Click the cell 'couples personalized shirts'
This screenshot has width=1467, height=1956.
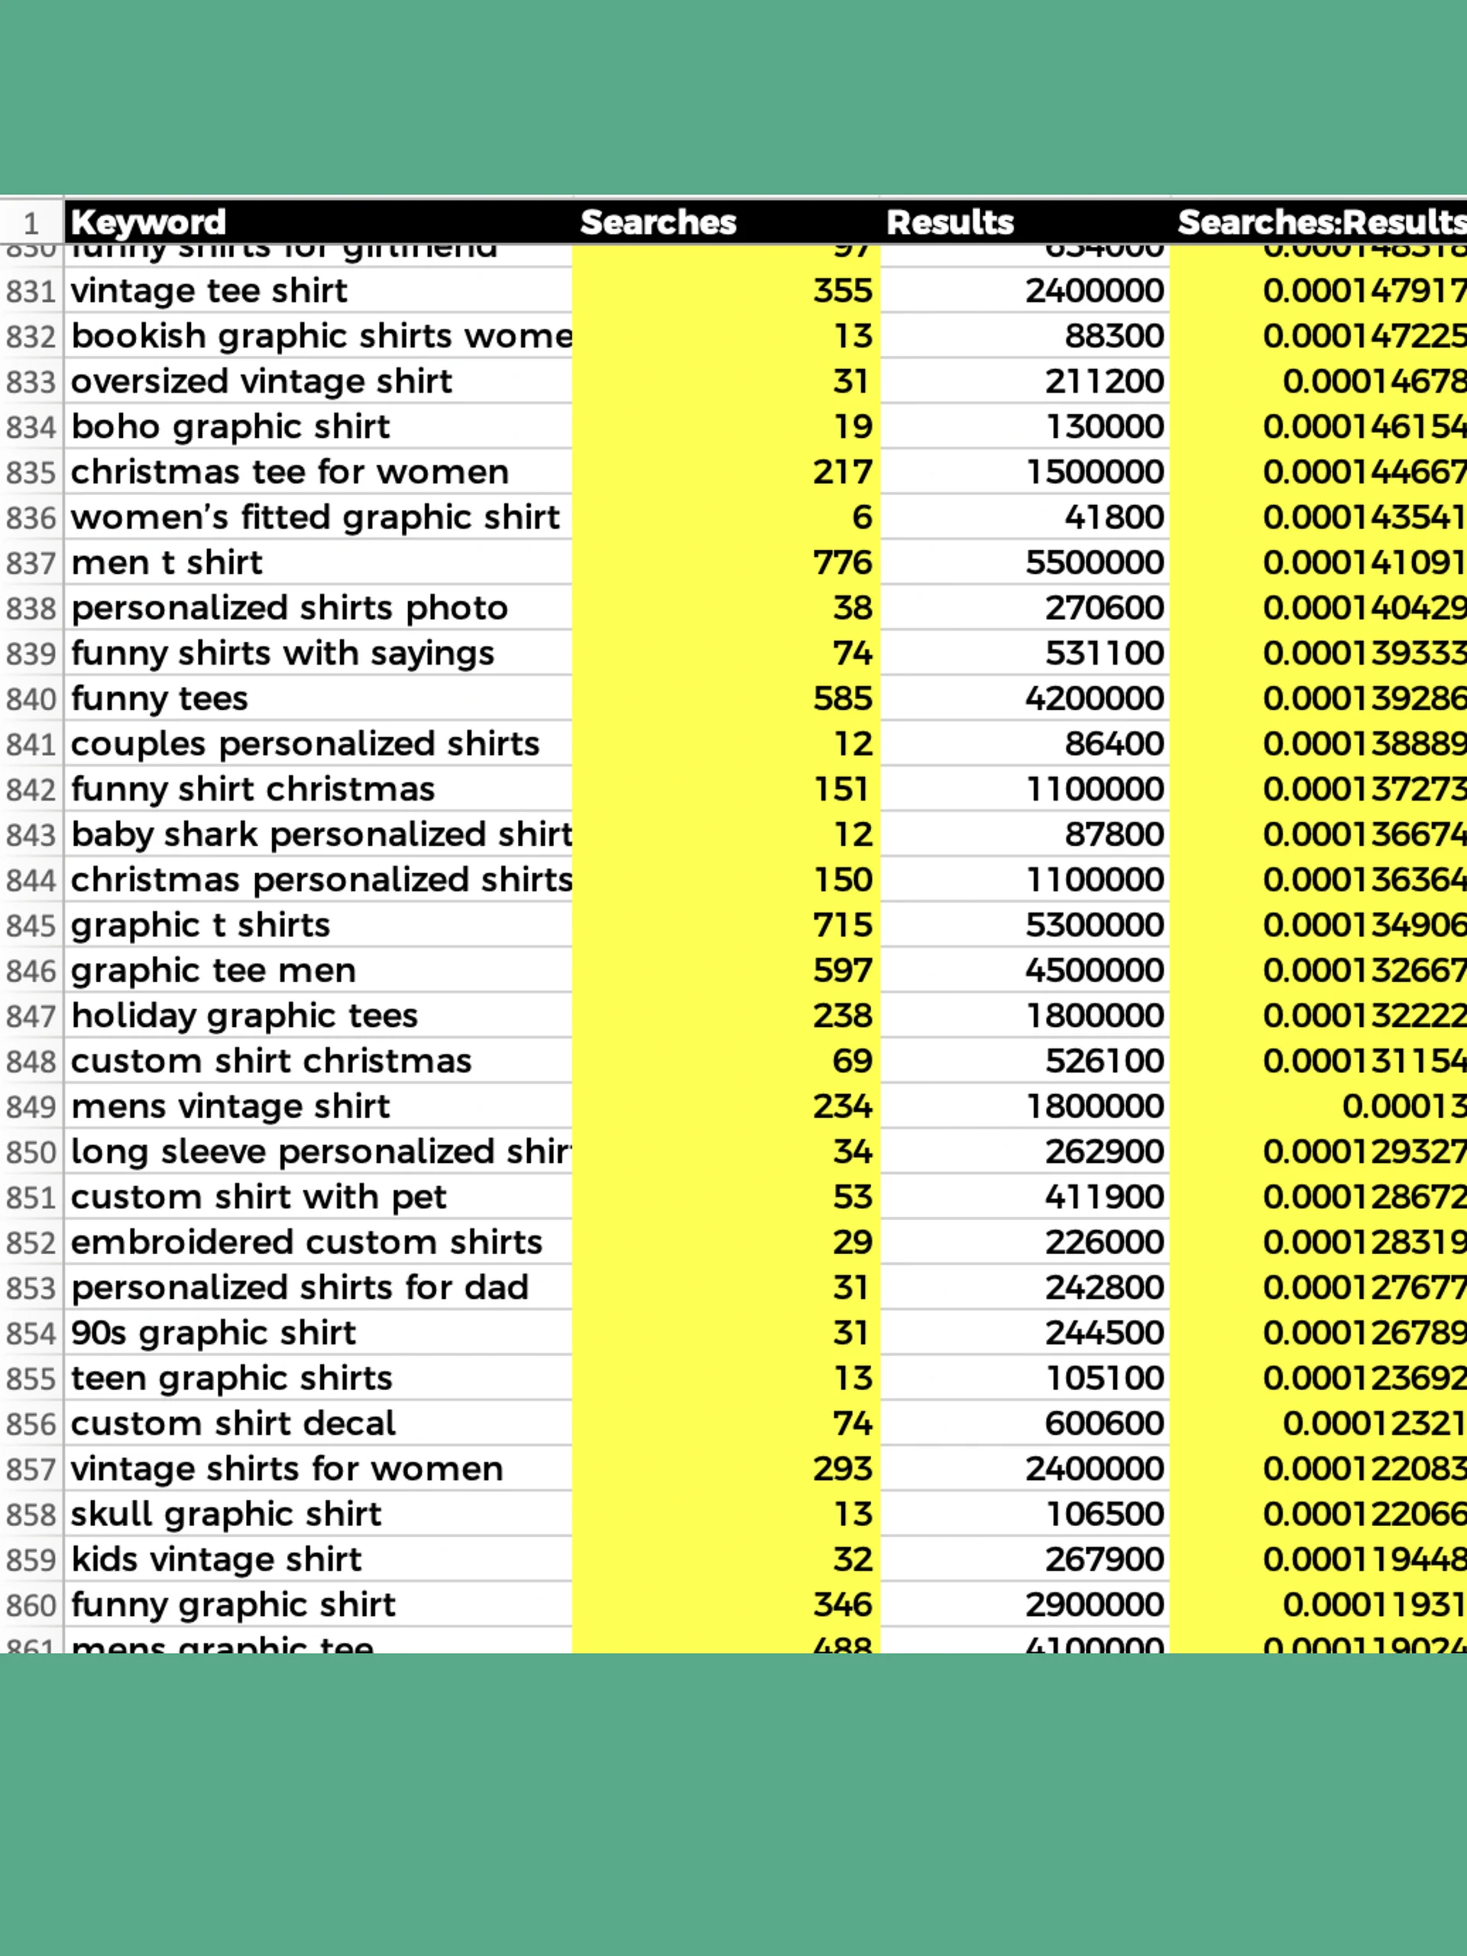[x=319, y=743]
